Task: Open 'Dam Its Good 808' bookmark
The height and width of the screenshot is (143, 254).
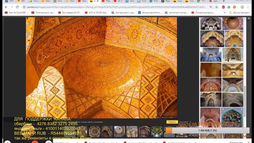Action: click(17, 12)
